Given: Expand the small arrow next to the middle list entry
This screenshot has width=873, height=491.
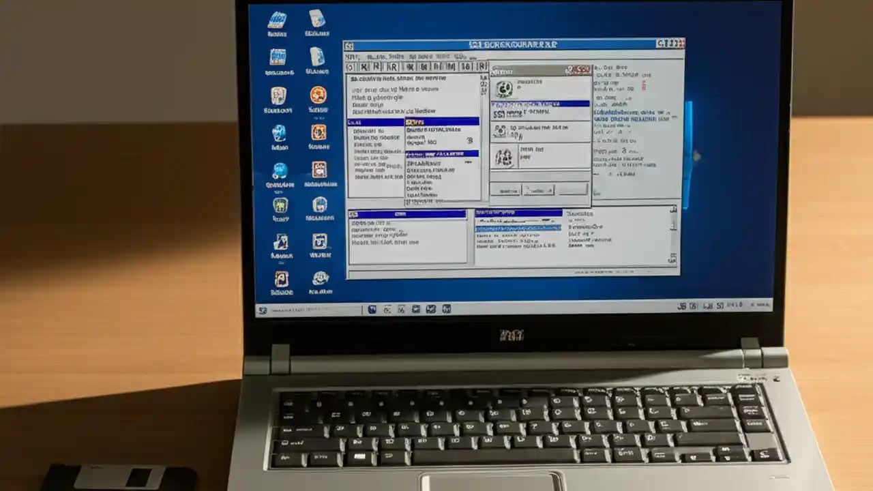Looking at the screenshot, I should pos(469,164).
